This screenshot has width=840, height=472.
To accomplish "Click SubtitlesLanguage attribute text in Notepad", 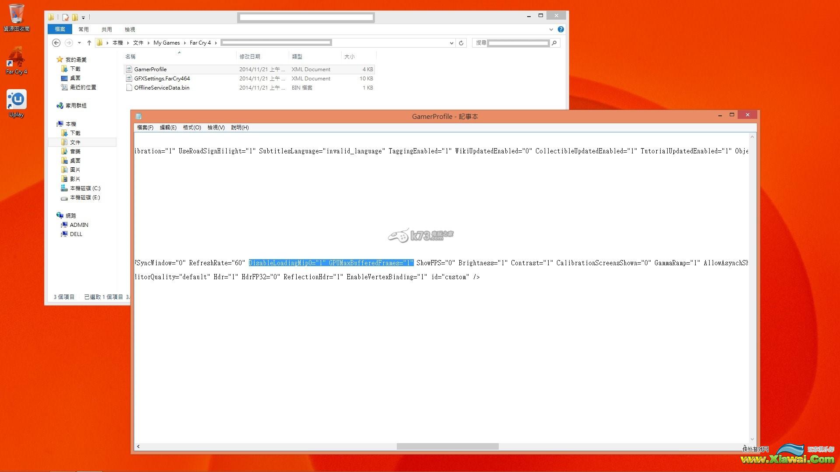I will [322, 151].
